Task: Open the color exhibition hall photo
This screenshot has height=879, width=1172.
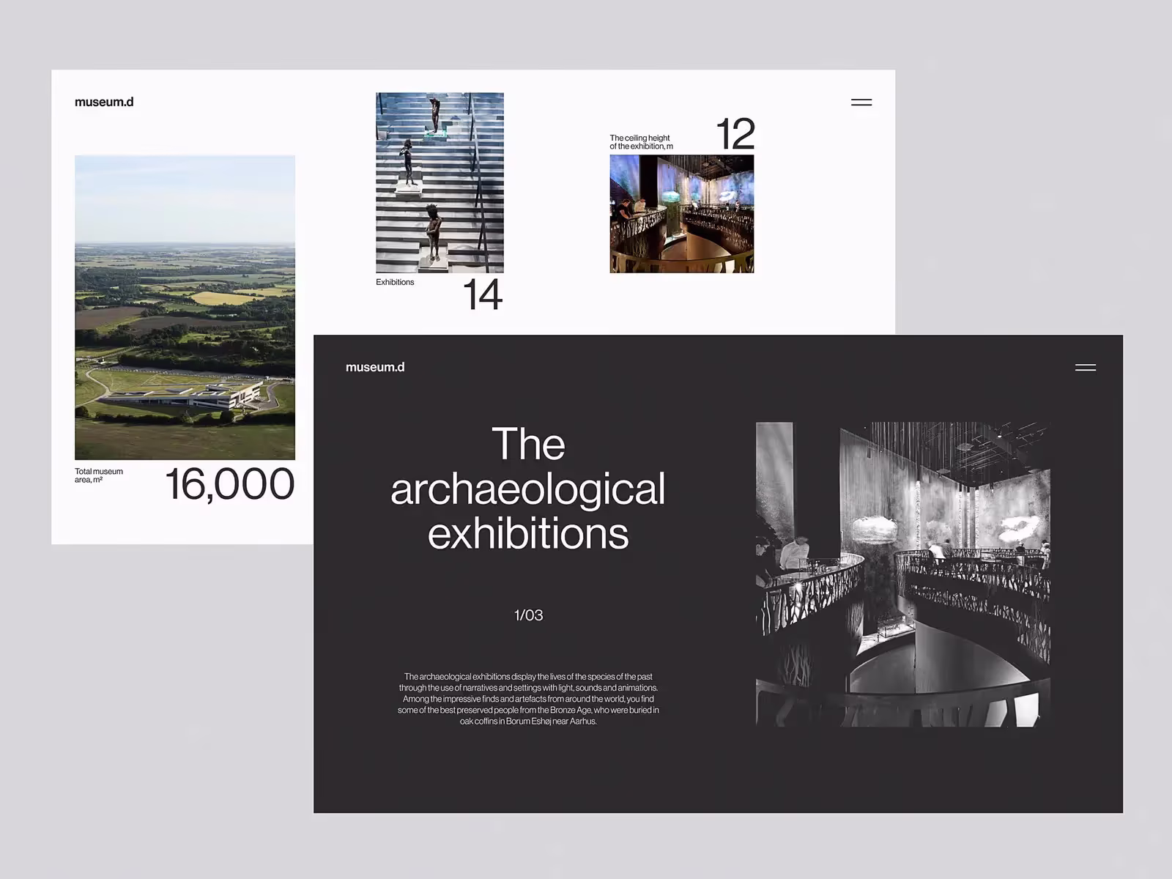Action: (681, 214)
